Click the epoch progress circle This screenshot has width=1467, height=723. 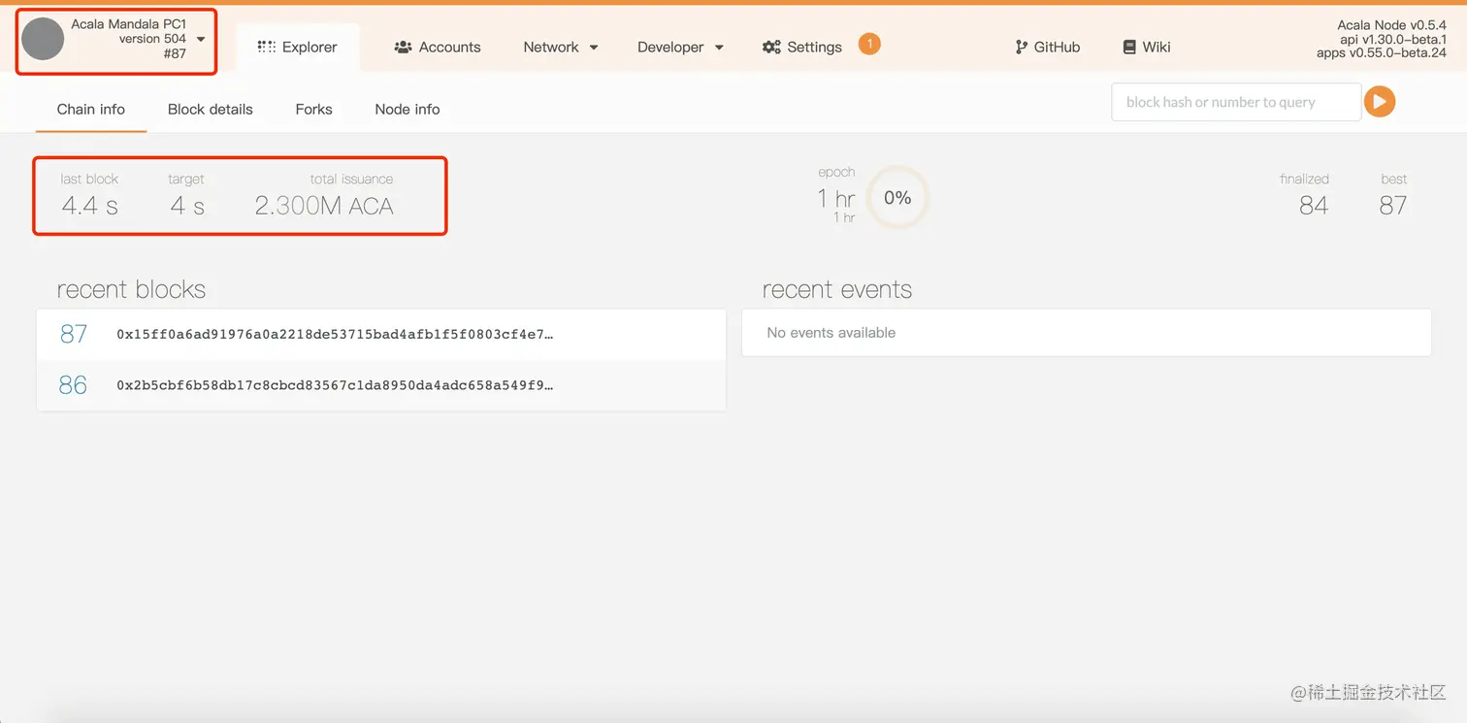(x=897, y=197)
